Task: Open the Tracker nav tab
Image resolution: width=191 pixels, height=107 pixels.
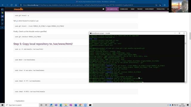Action: (140, 9)
